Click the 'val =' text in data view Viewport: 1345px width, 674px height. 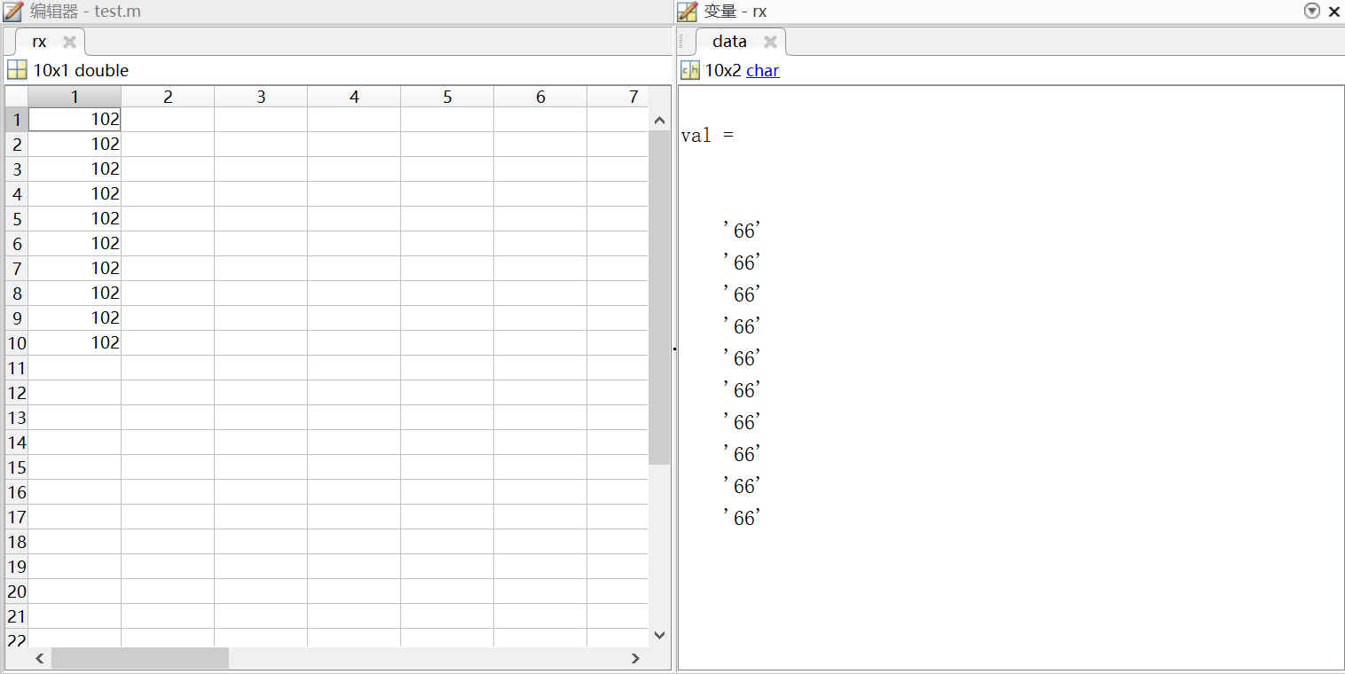pos(707,135)
